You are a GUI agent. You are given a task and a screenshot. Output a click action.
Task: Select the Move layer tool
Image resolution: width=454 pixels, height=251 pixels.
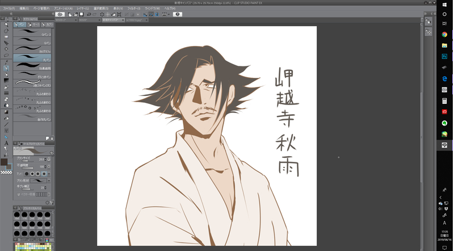(x=6, y=43)
